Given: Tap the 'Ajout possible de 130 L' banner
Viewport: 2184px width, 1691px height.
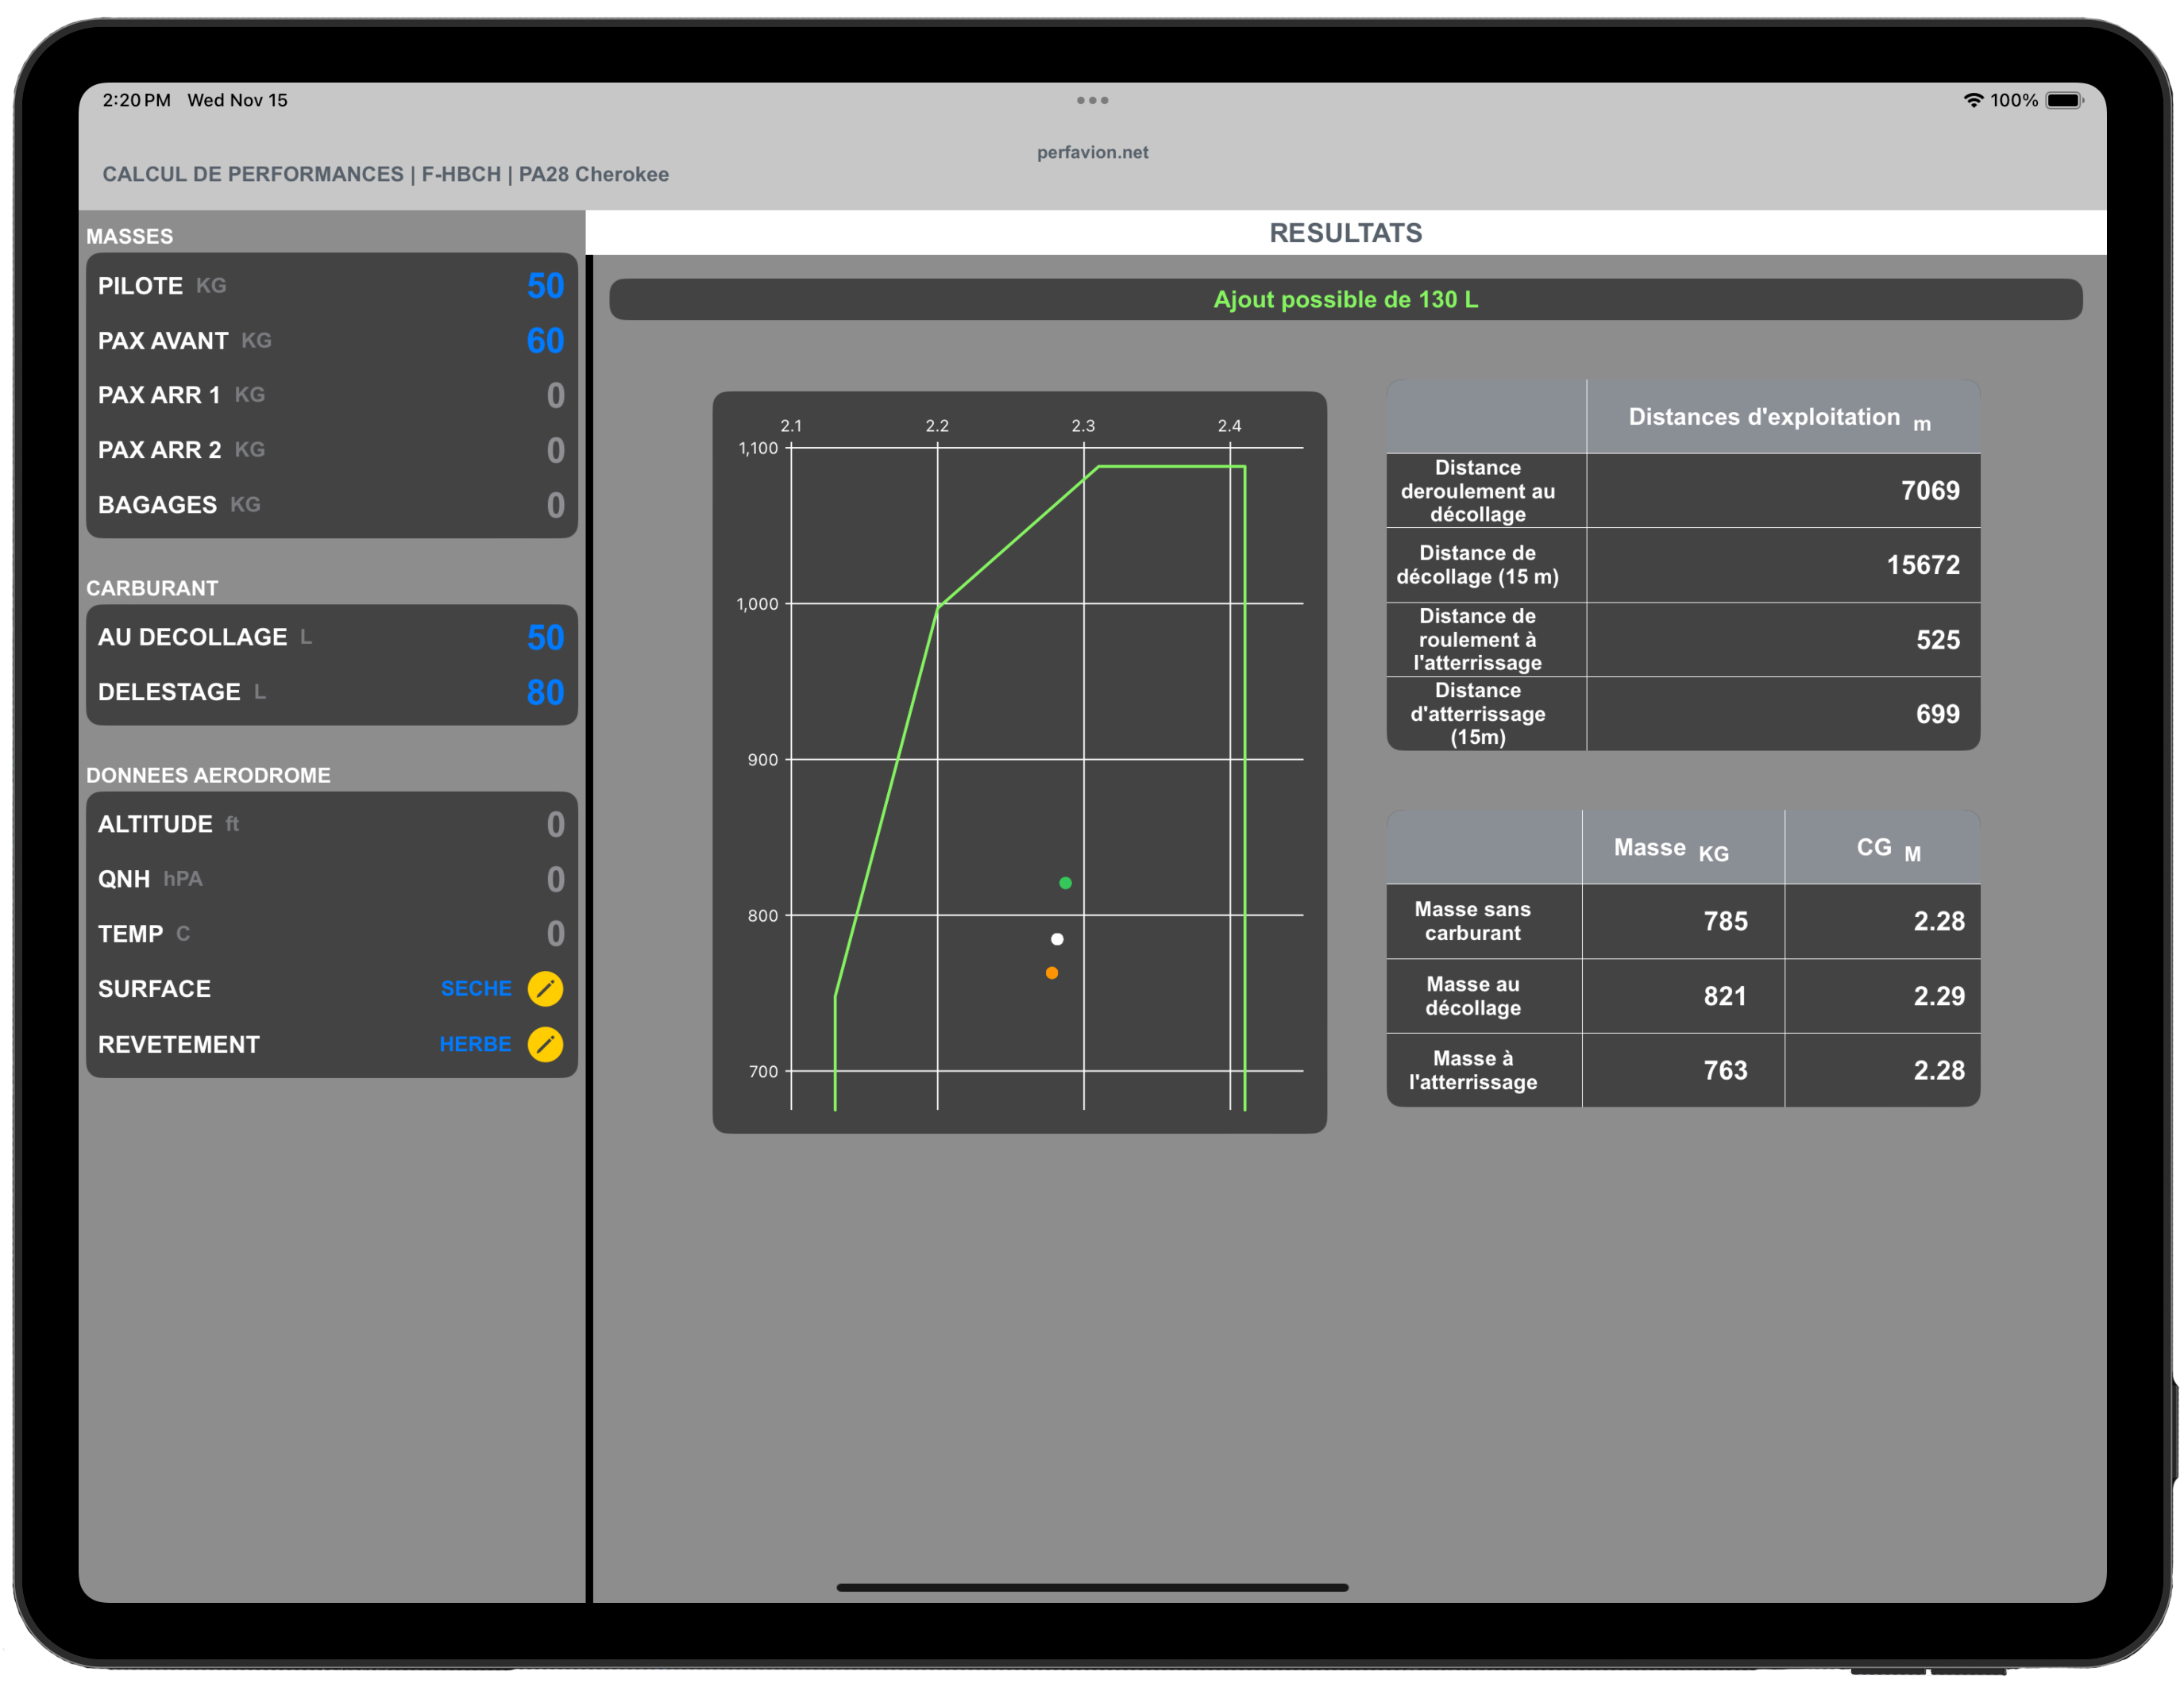Looking at the screenshot, I should [1345, 300].
